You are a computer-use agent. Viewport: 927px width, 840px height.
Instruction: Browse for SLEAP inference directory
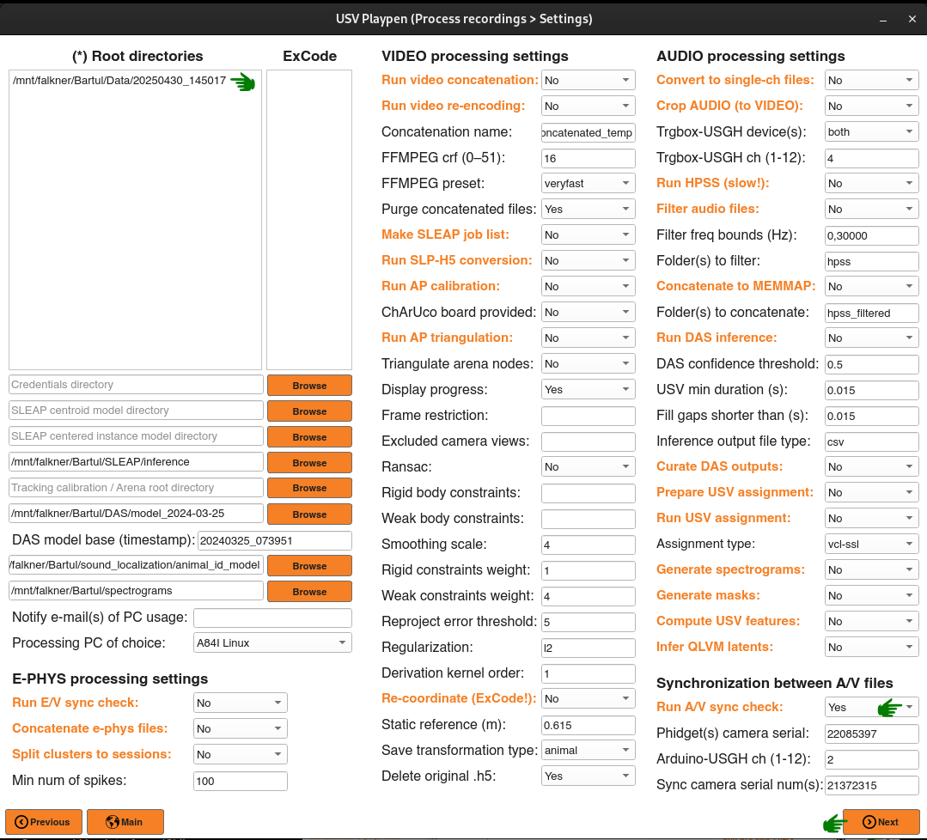[x=309, y=463]
